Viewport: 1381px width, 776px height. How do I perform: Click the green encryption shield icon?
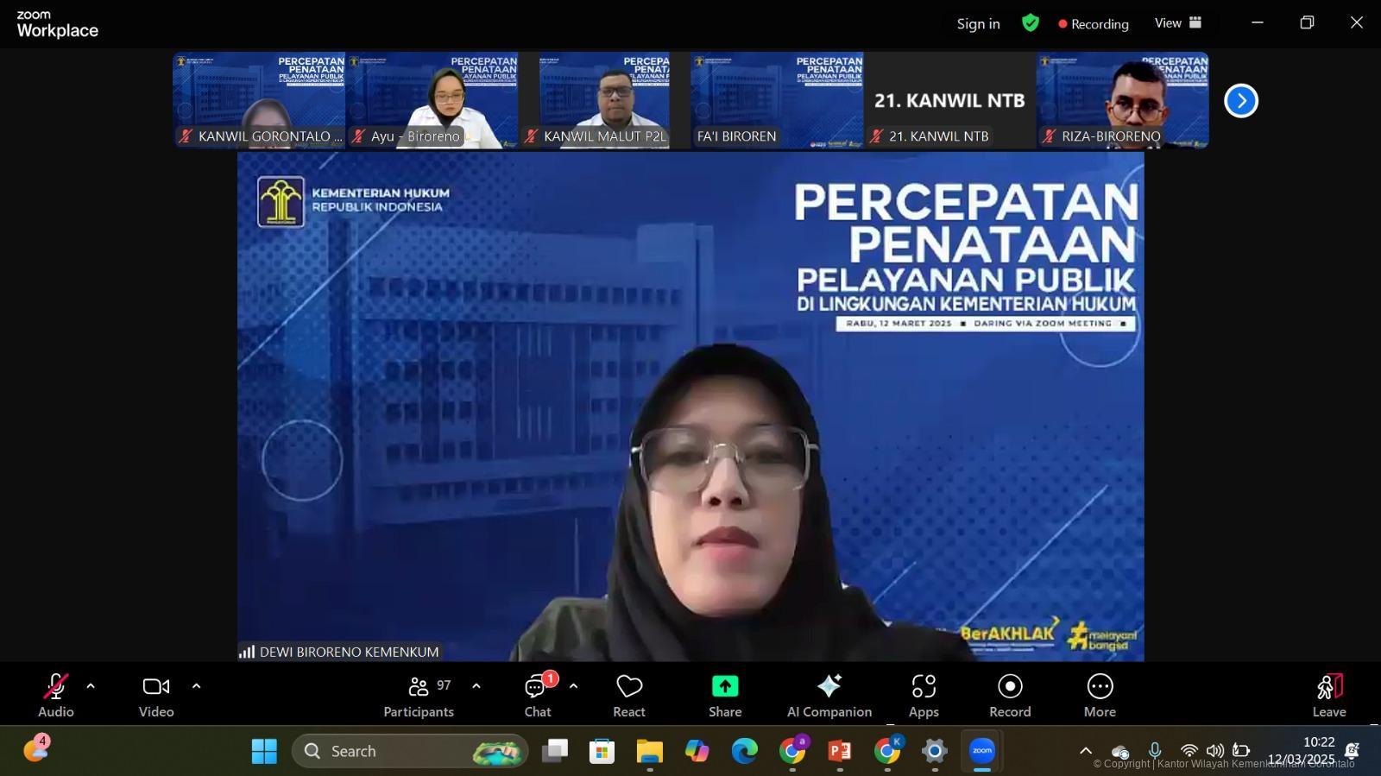pos(1031,23)
